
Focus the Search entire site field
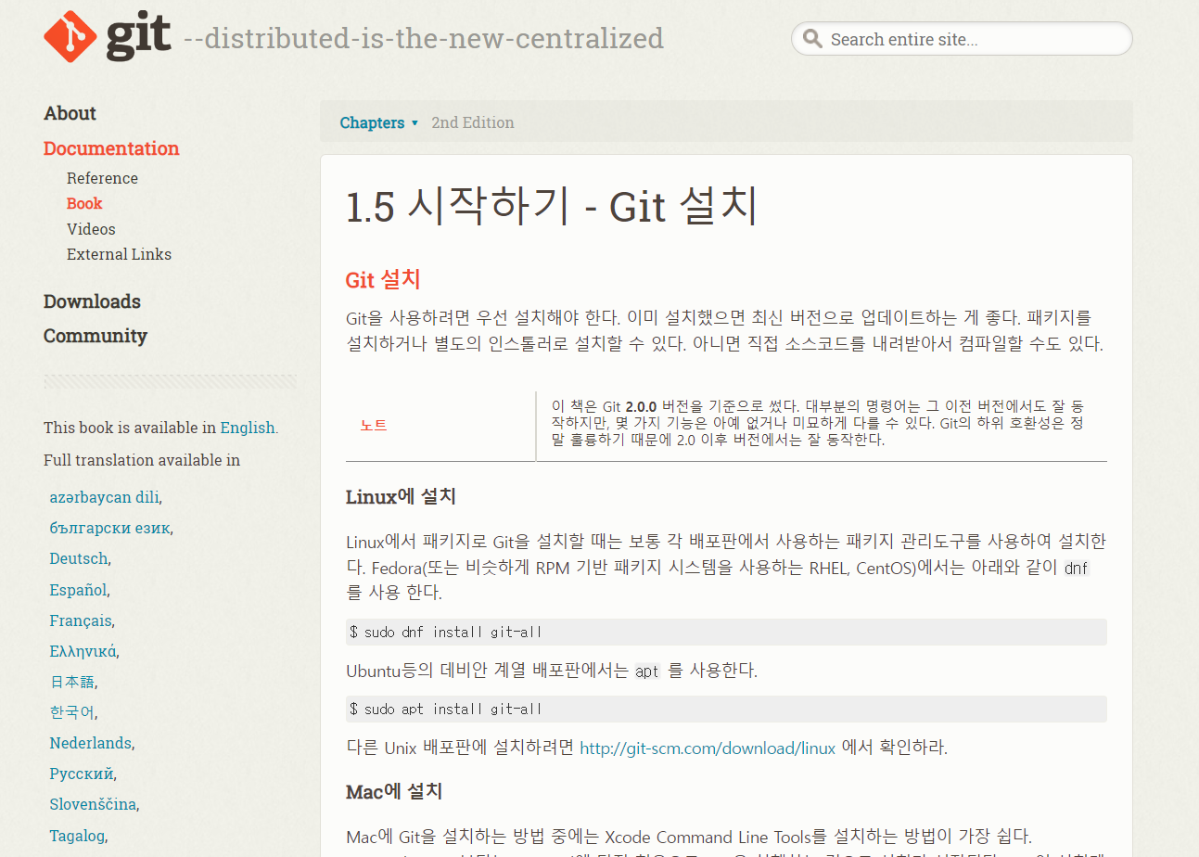[x=962, y=39]
